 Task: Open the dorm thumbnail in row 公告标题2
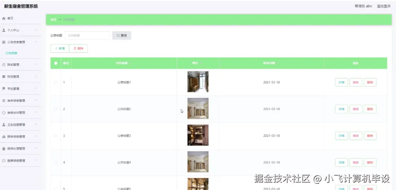coord(198,108)
